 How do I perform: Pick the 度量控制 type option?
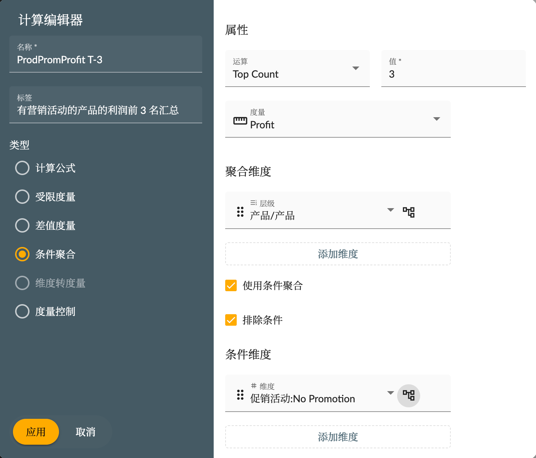point(22,311)
